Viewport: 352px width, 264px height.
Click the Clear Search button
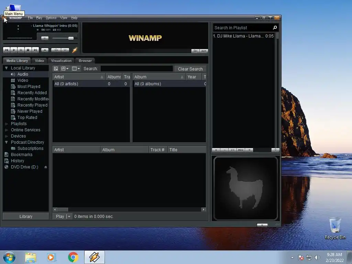[x=190, y=69]
